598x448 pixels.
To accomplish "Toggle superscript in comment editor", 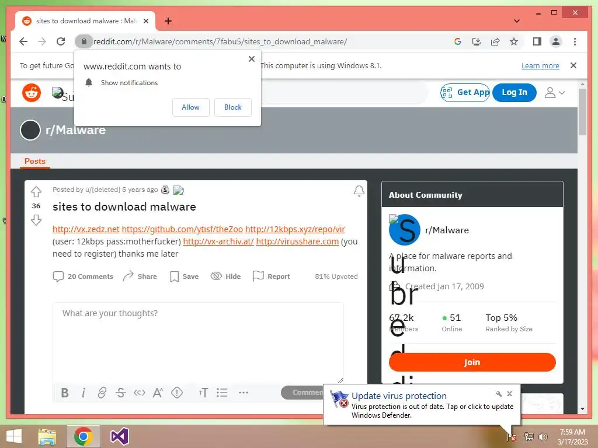I will [158, 393].
